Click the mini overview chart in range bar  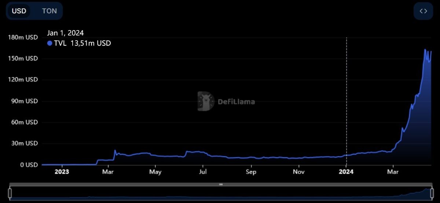point(221,193)
